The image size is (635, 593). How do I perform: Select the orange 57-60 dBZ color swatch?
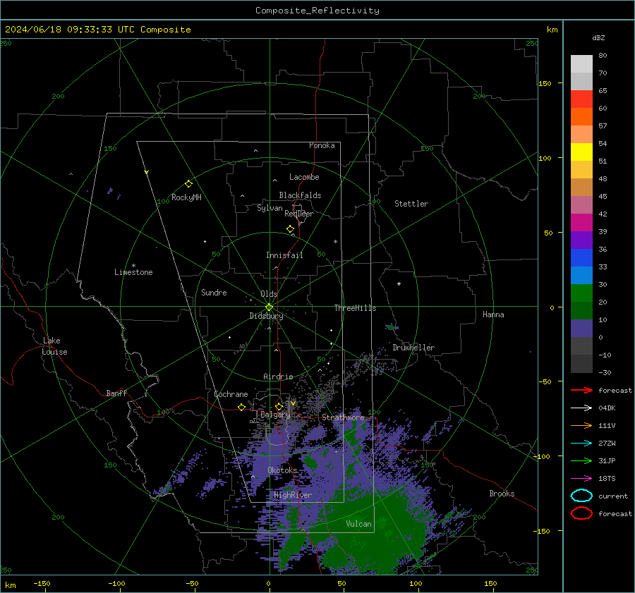pos(581,116)
